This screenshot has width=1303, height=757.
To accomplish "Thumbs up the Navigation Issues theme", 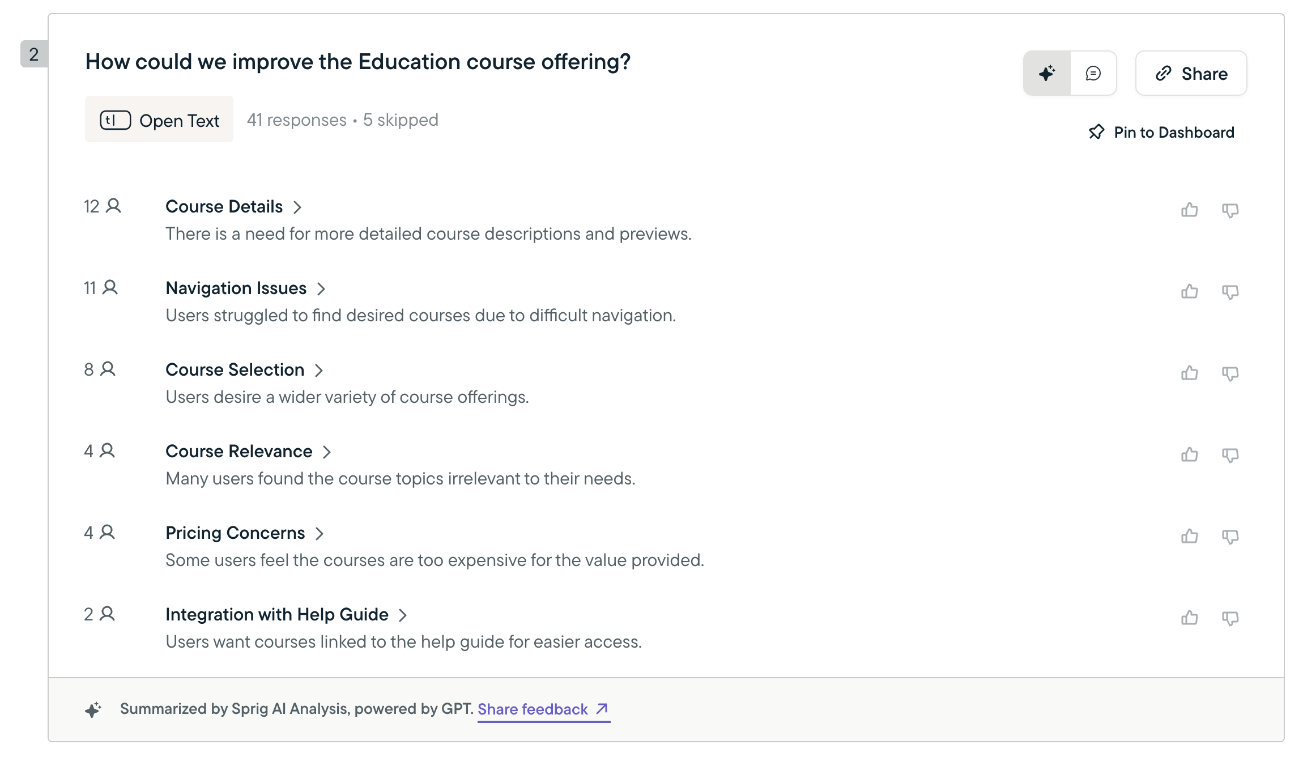I will [1190, 292].
